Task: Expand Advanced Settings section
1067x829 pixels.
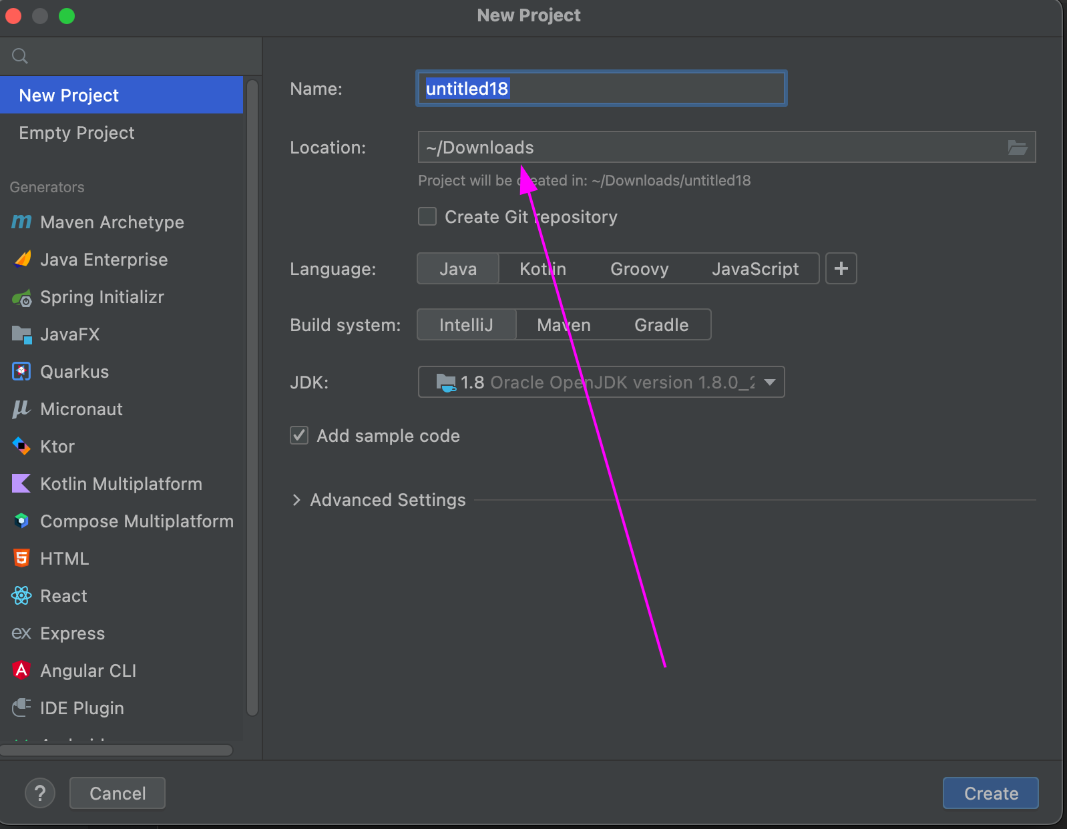Action: 296,500
